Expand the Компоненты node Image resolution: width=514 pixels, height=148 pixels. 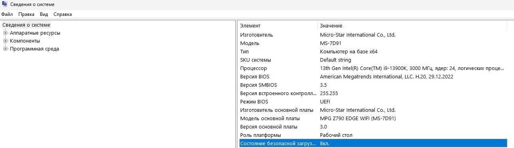pos(6,41)
